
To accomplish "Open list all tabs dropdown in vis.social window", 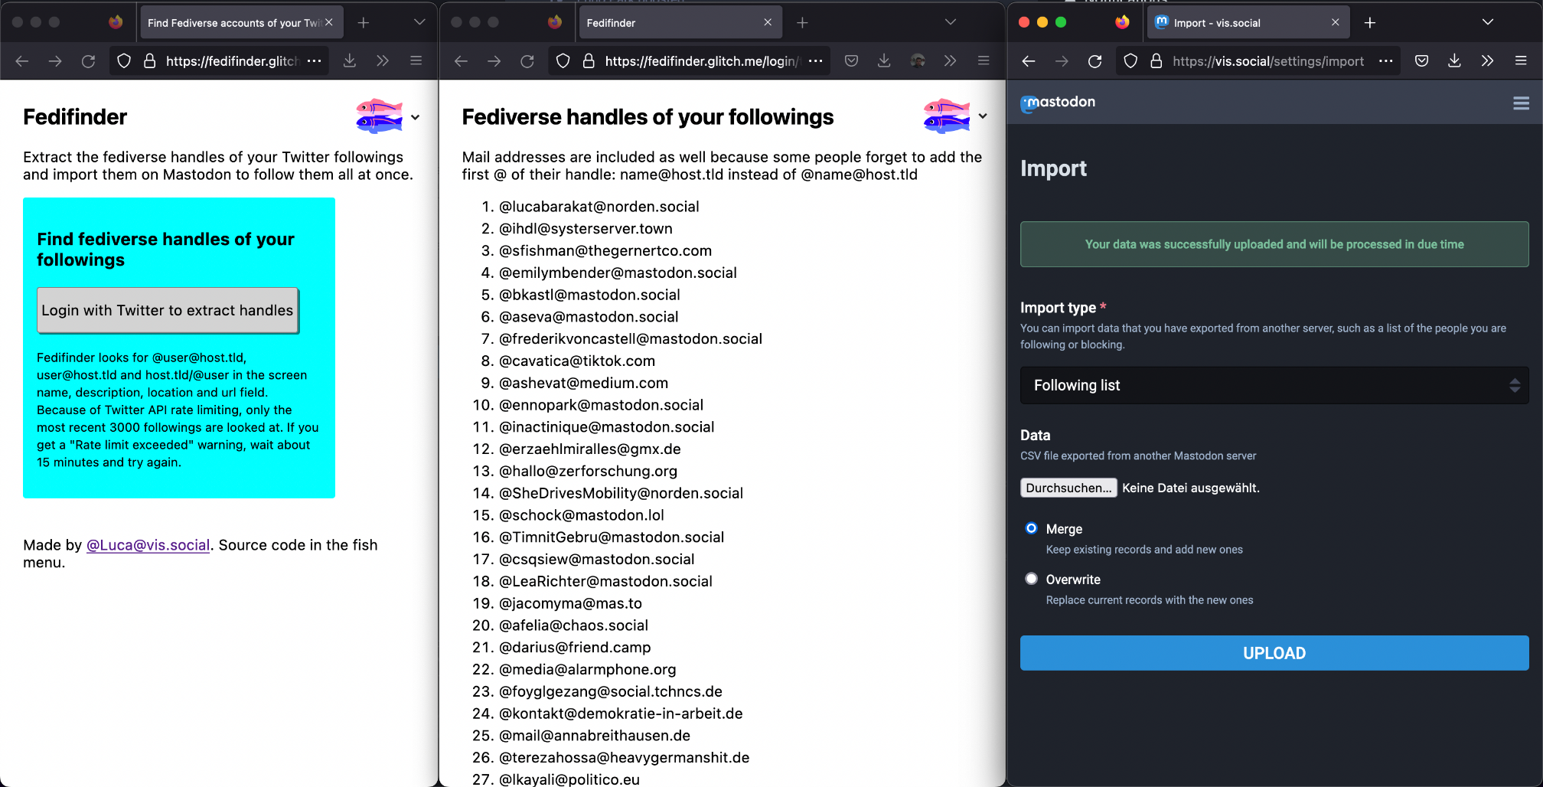I will click(1487, 22).
